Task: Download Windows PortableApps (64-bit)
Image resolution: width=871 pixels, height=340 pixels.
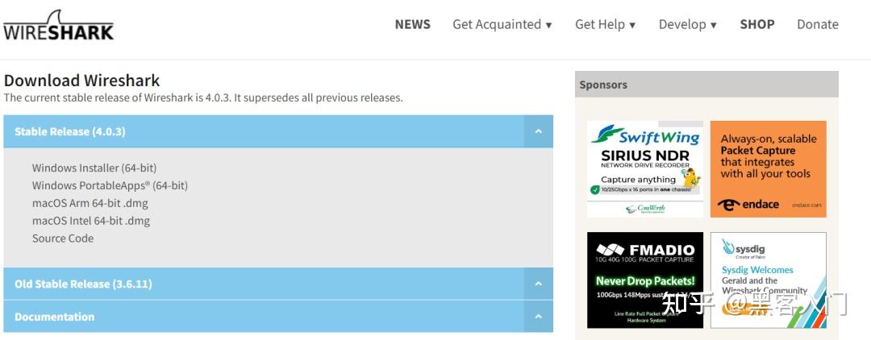Action: [x=110, y=185]
